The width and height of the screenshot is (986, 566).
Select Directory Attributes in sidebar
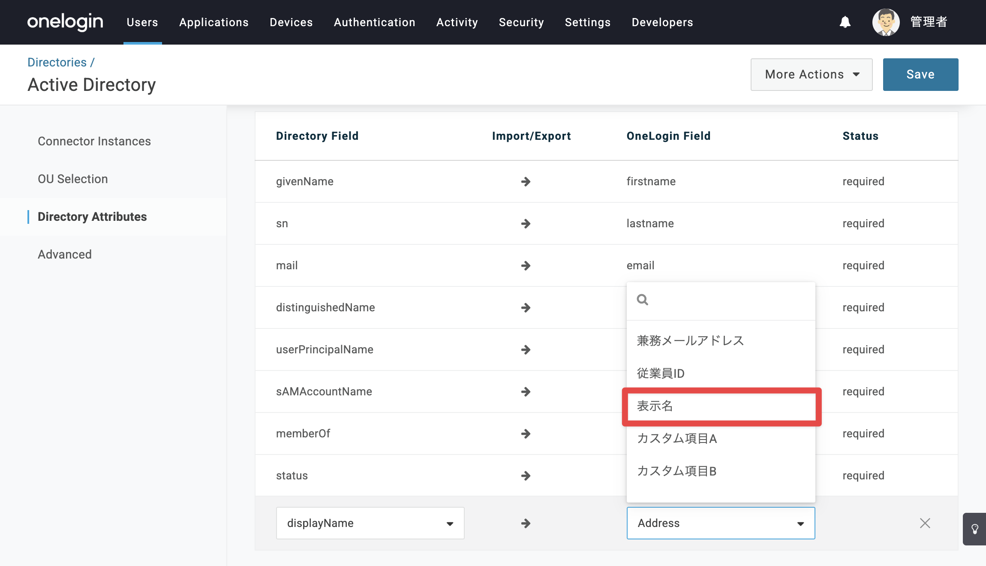pos(92,217)
